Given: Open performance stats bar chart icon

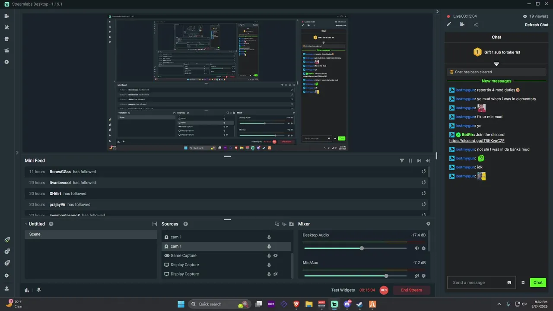Looking at the screenshot, I should (x=27, y=290).
